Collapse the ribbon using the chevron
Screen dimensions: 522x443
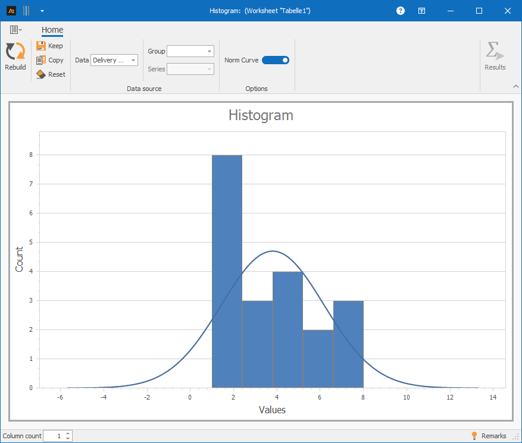coord(515,87)
